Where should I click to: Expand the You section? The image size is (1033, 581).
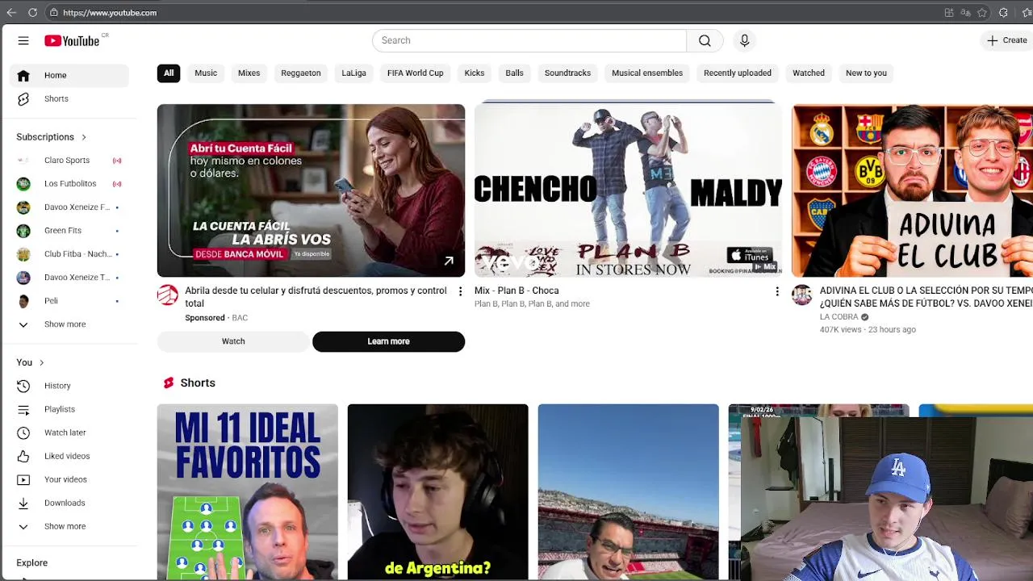click(31, 362)
